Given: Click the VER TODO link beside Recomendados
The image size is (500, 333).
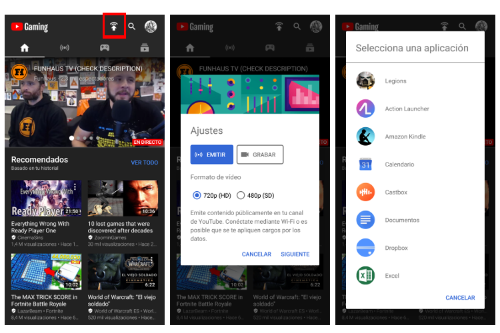Looking at the screenshot, I should coord(144,163).
